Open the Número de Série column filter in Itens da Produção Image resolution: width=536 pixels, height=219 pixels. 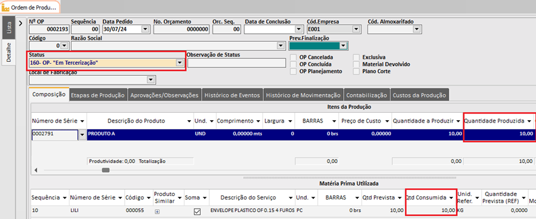pos(82,121)
